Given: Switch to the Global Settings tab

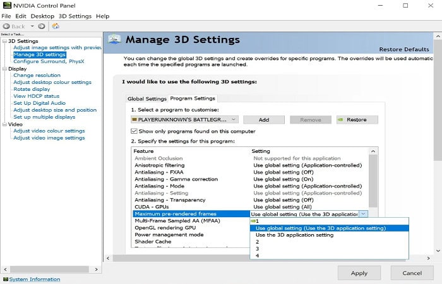Looking at the screenshot, I should 147,98.
